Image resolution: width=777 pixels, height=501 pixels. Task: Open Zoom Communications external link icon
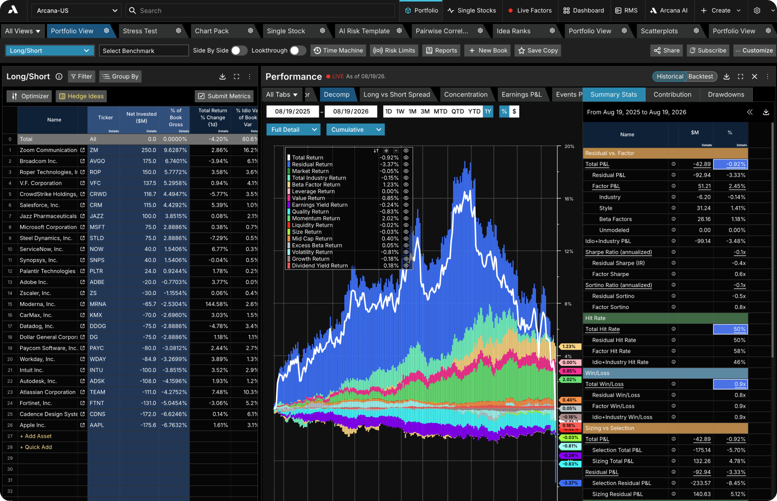click(x=83, y=150)
